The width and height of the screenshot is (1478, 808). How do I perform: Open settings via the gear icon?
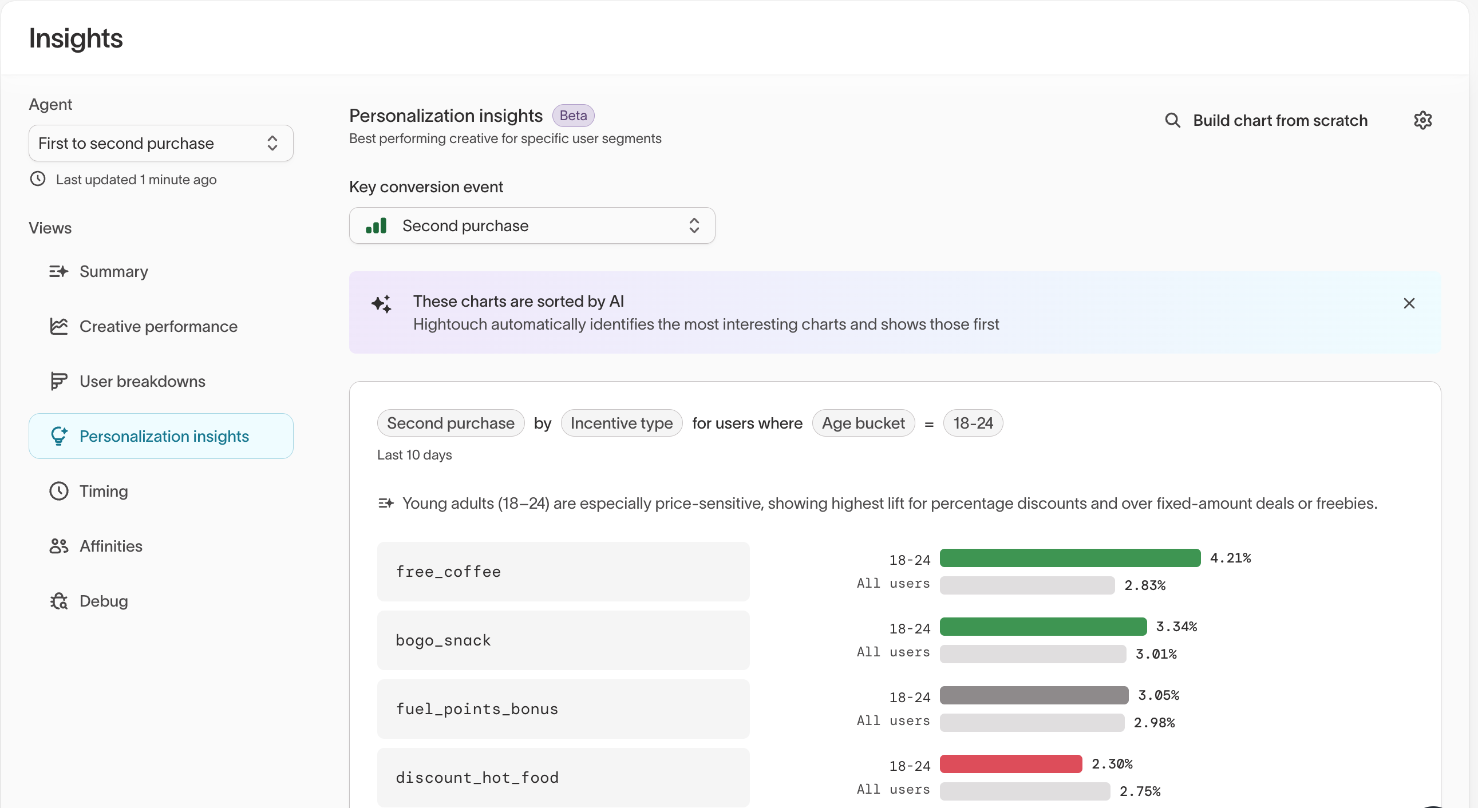coord(1425,120)
